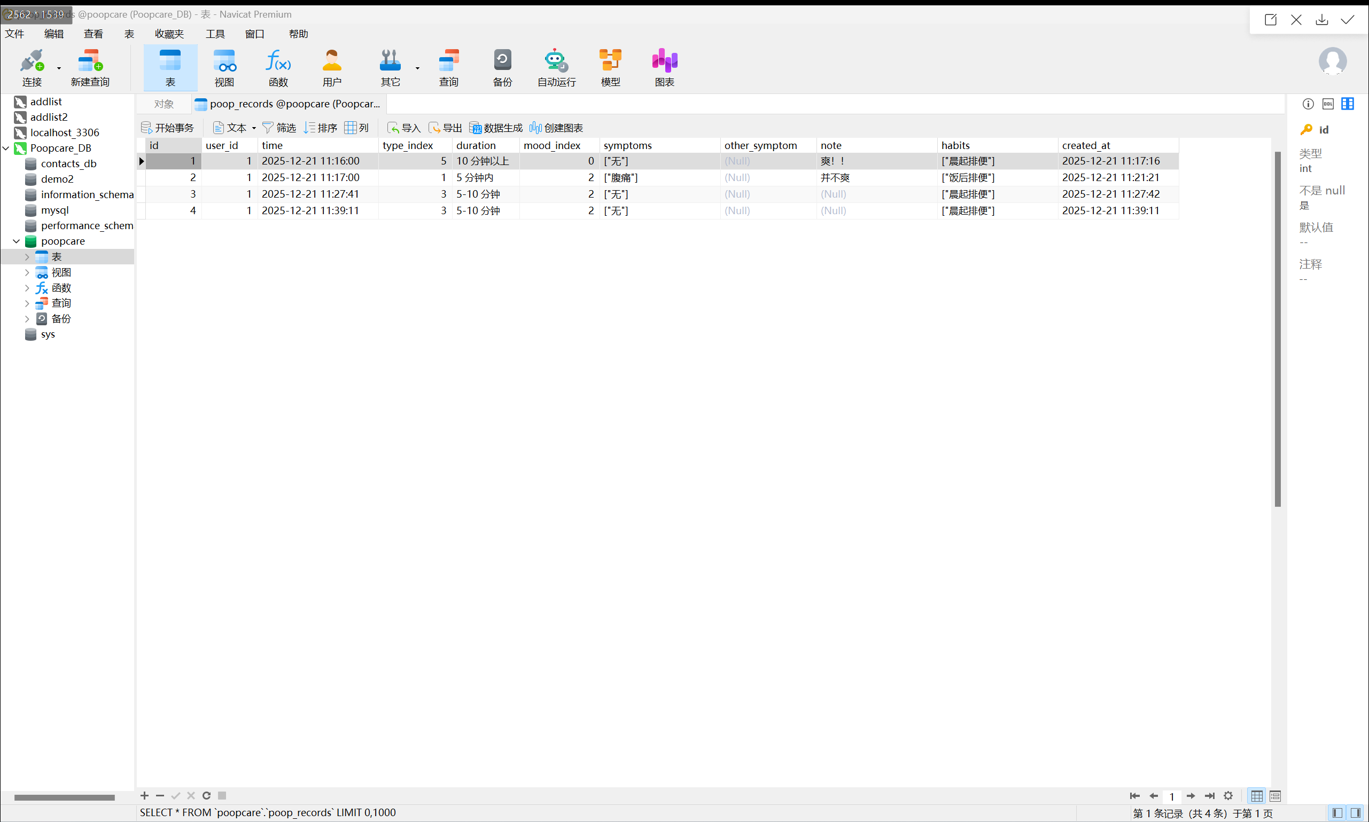Open the 文本 dropdown arrow

tap(254, 128)
